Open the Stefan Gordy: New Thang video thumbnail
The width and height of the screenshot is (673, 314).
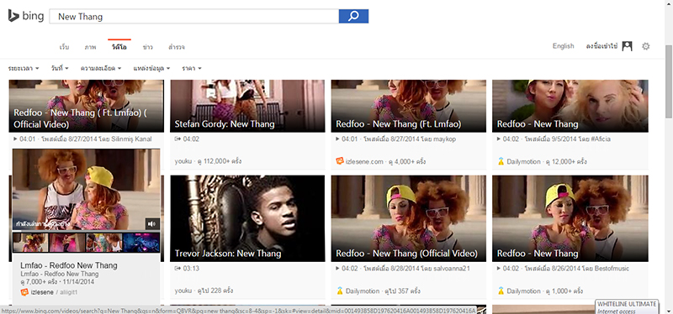tap(247, 106)
